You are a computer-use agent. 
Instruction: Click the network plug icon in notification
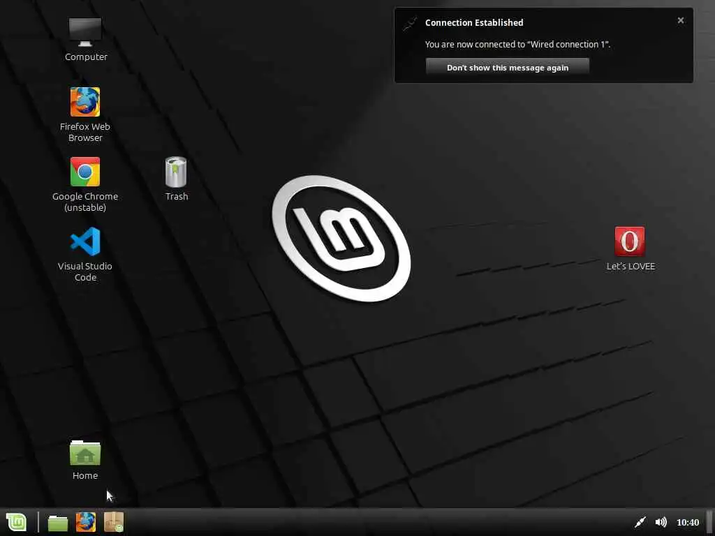click(409, 24)
